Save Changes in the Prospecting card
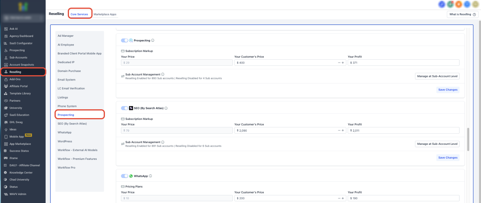This screenshot has width=481, height=203. [448, 90]
